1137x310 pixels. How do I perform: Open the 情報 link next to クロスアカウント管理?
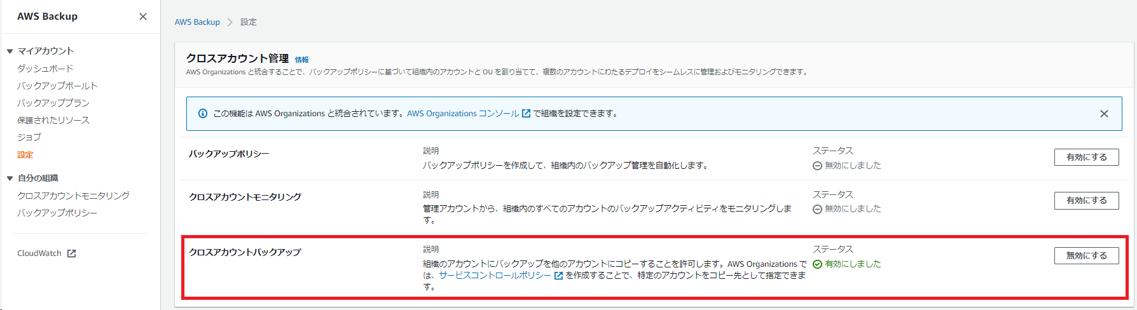301,60
